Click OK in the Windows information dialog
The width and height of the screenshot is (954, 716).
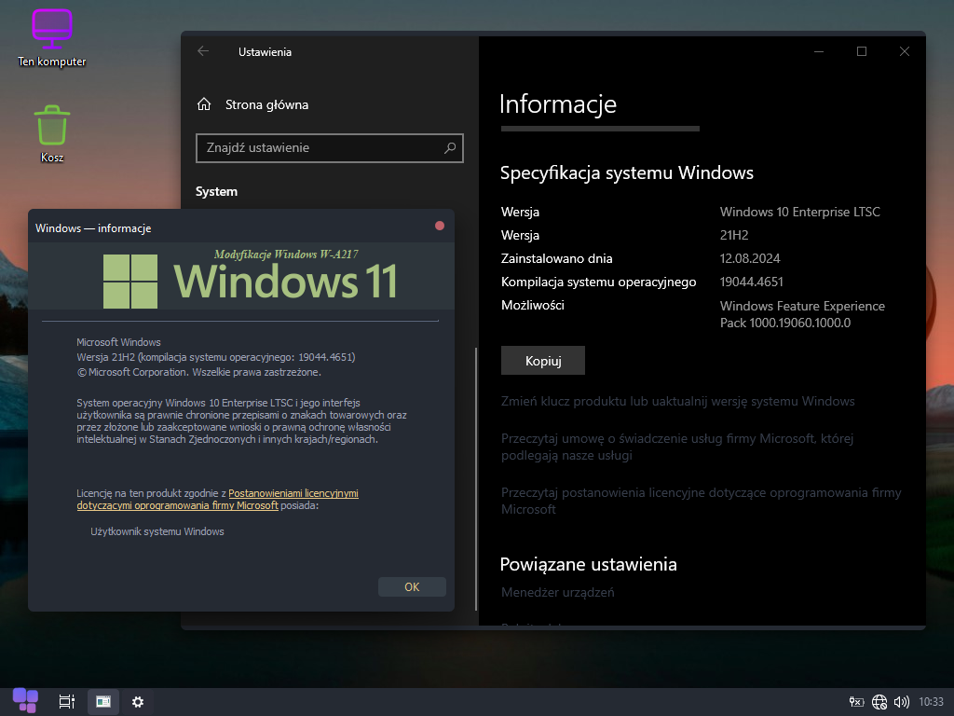[412, 587]
